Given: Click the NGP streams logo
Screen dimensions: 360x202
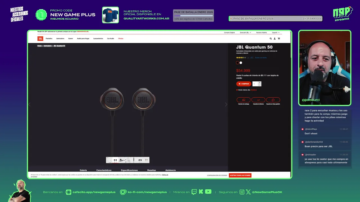Looking at the screenshot, I should click(343, 13).
